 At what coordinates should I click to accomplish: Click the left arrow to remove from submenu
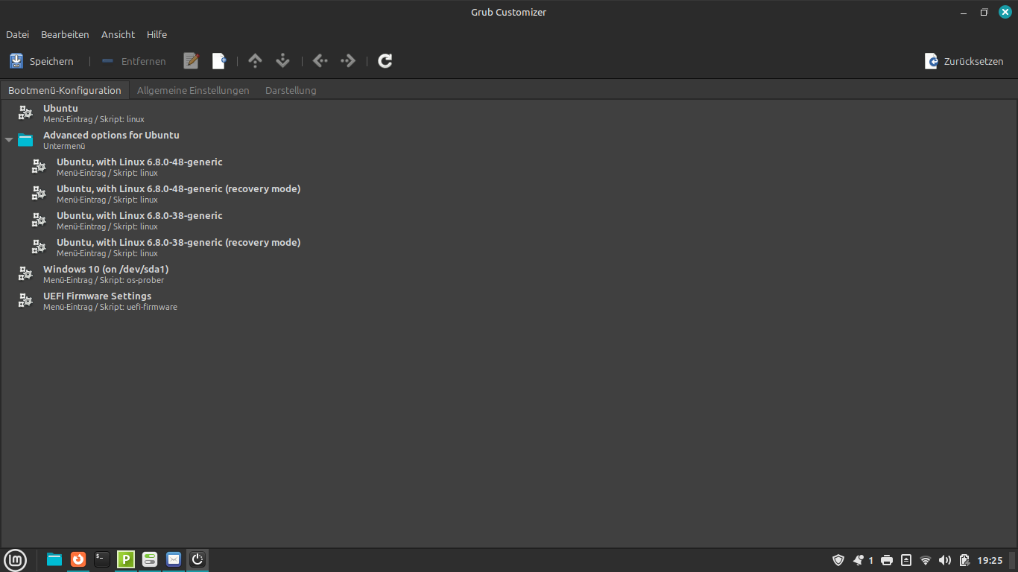320,61
